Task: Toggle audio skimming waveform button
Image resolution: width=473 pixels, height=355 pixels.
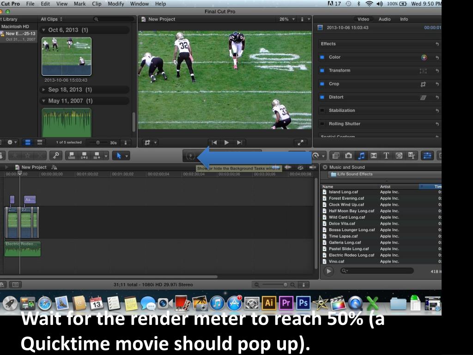Action: [288, 167]
